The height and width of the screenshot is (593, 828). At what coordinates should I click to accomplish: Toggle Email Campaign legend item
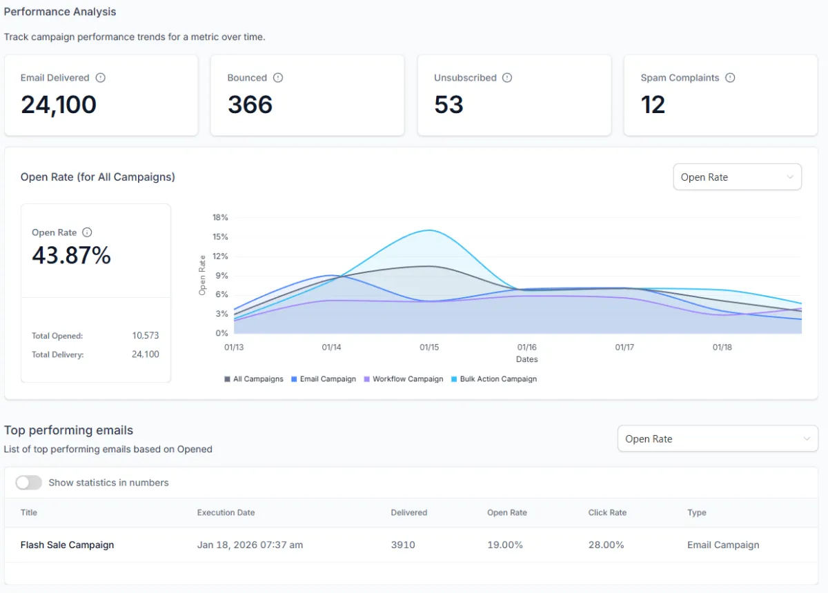[x=324, y=379]
